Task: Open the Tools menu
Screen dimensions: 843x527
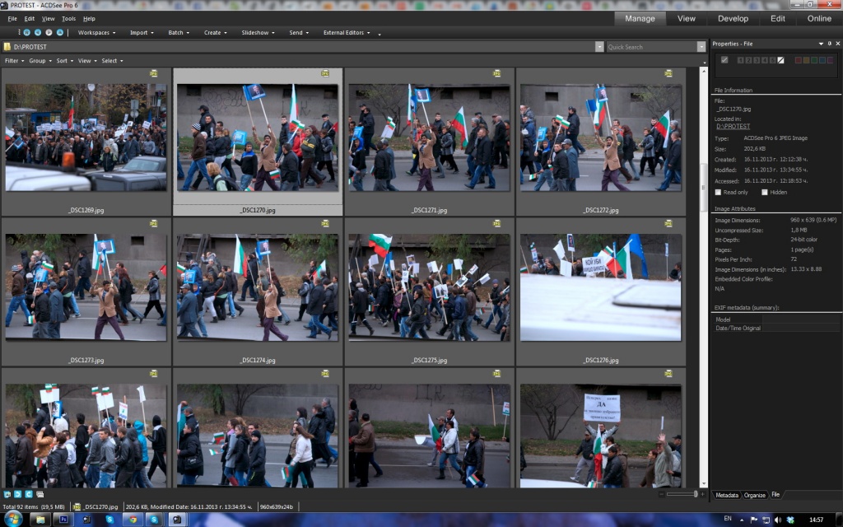Action: [68, 18]
